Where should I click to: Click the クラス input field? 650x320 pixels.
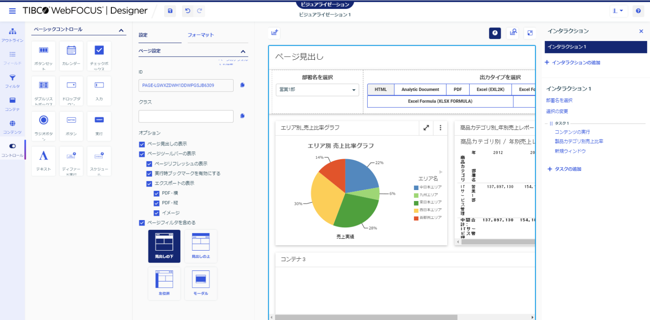click(x=186, y=116)
